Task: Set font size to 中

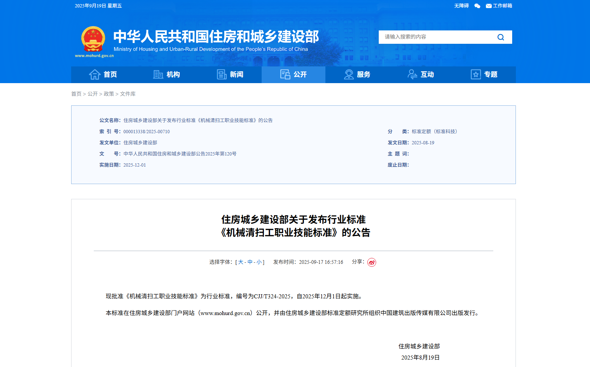Action: click(250, 262)
